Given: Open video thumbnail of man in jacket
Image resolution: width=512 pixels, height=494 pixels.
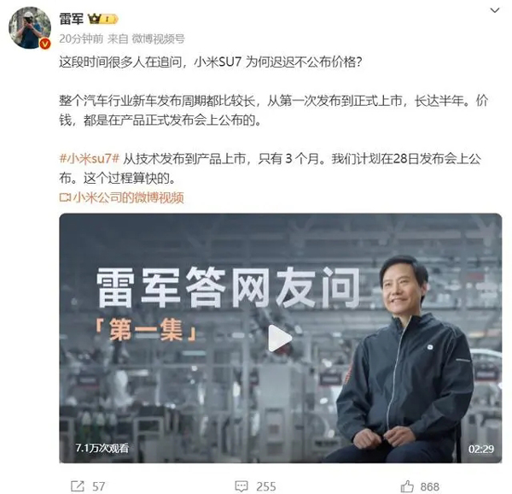Looking at the screenshot, I should point(280,338).
